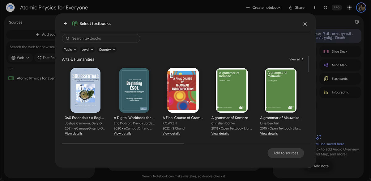This screenshot has height=181, width=371.
Task: Click the Search the web for new sources field
Action: click(32, 47)
